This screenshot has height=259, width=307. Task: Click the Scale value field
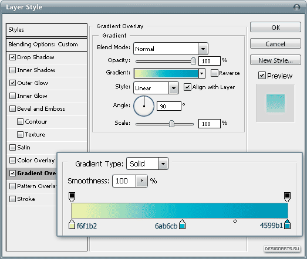(x=210, y=124)
